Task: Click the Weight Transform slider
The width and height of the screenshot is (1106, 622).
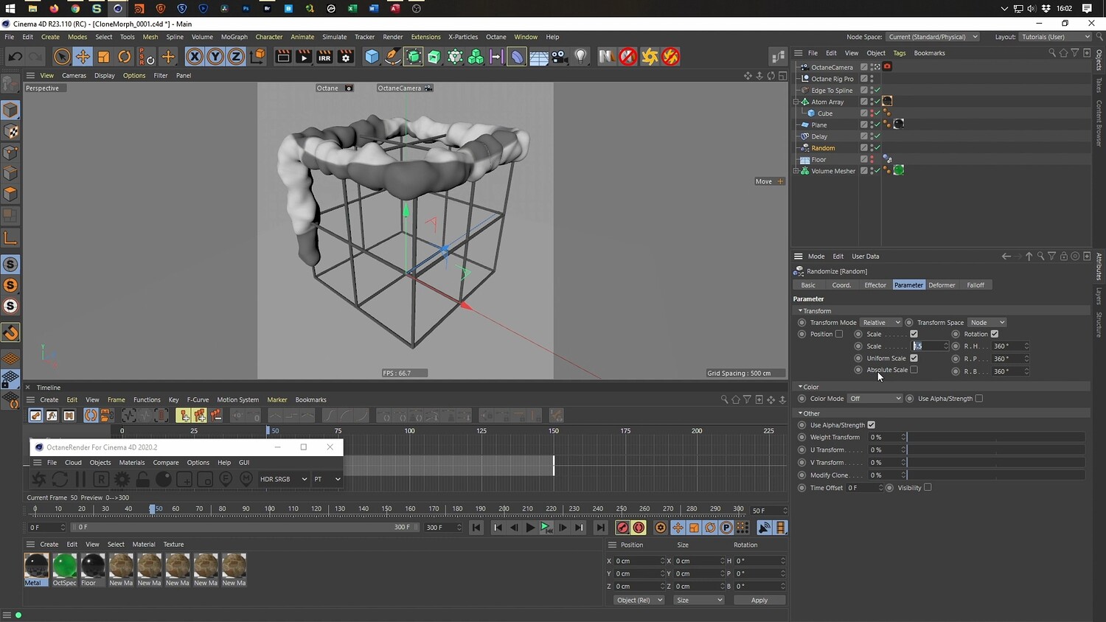Action: click(x=995, y=437)
